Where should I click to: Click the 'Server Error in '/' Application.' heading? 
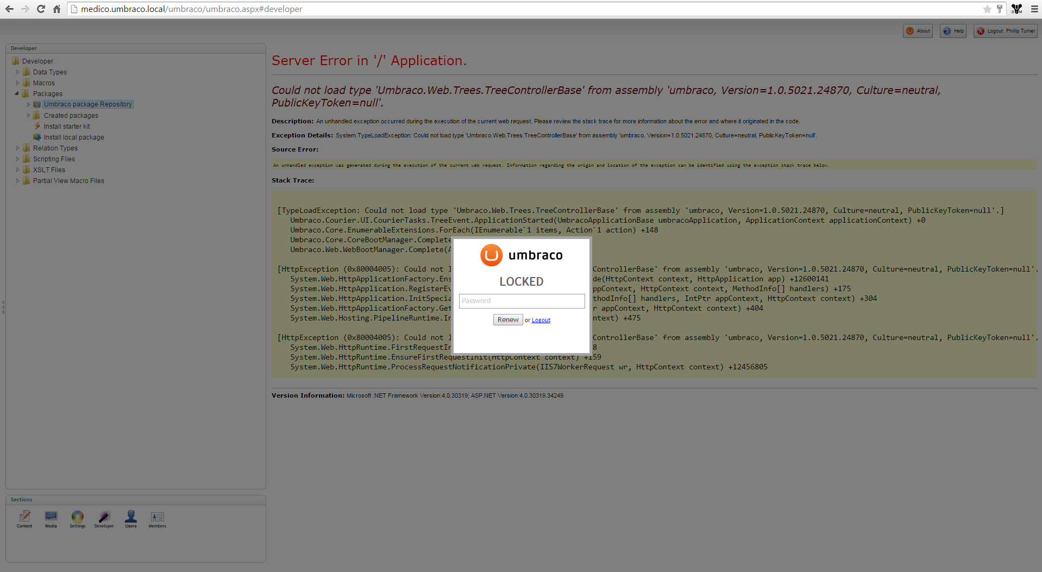pos(369,60)
